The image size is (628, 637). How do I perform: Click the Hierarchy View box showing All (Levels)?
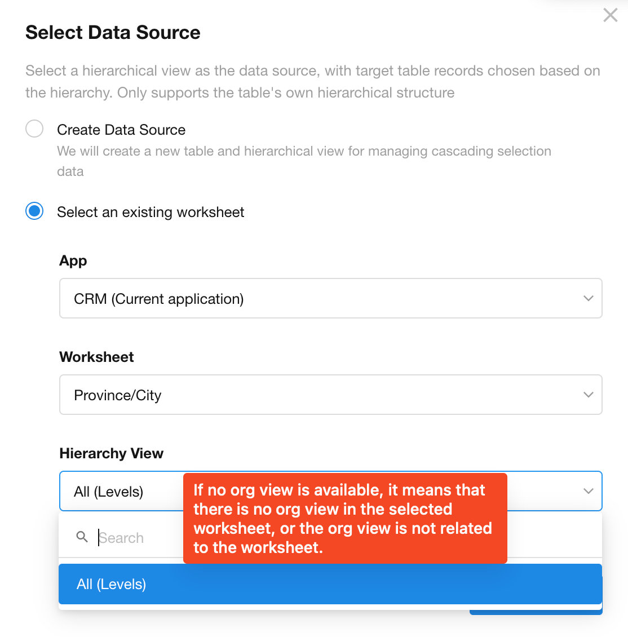121,492
